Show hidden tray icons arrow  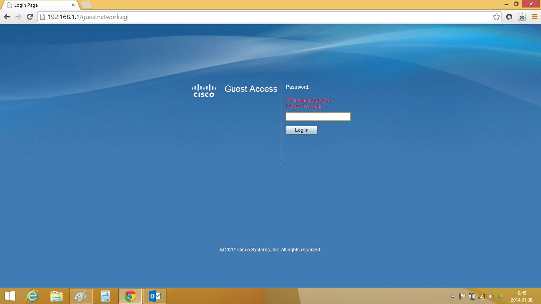453,296
